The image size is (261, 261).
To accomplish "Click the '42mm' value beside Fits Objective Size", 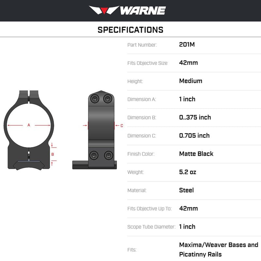I will [x=189, y=63].
